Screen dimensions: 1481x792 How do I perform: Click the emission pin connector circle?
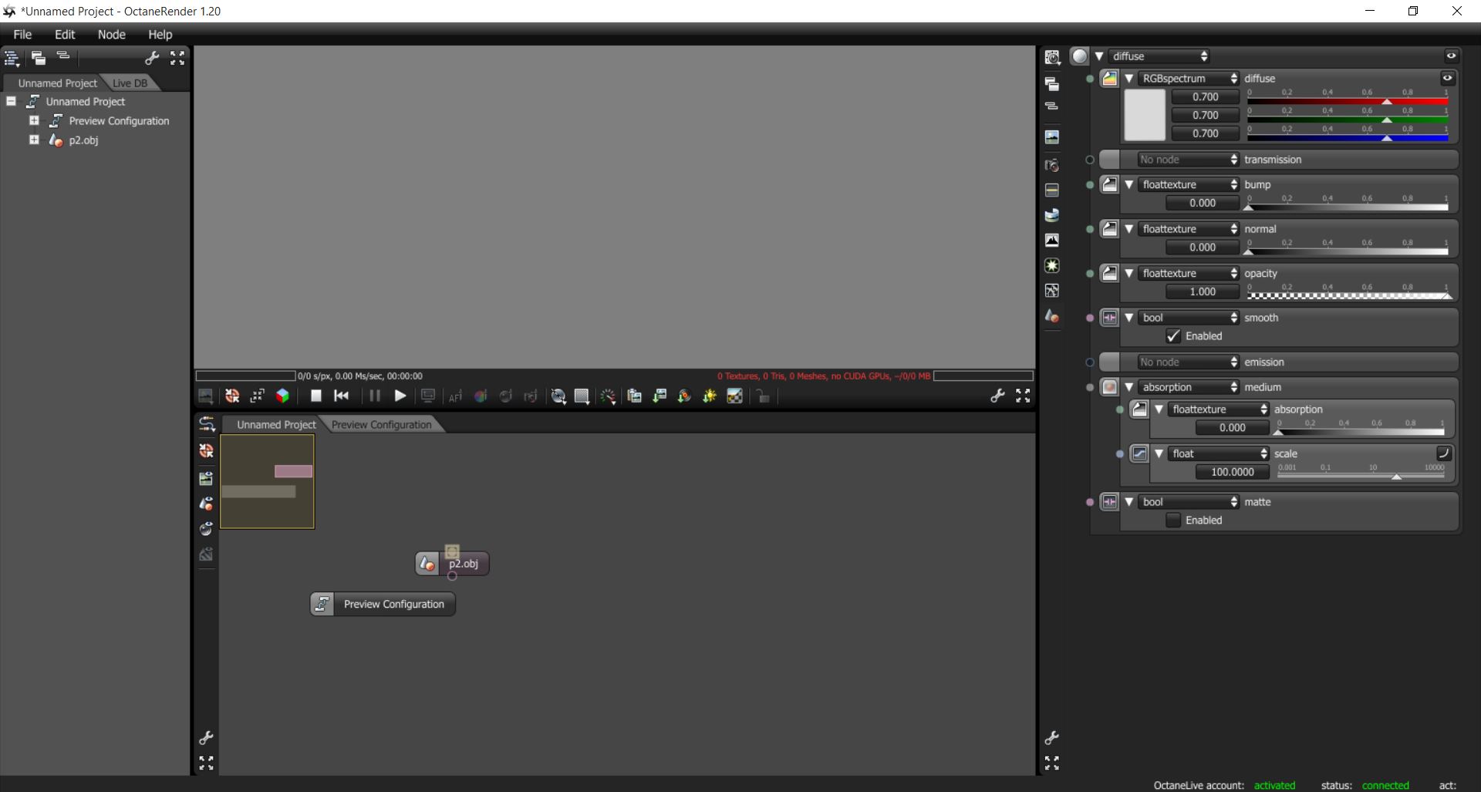tap(1089, 362)
